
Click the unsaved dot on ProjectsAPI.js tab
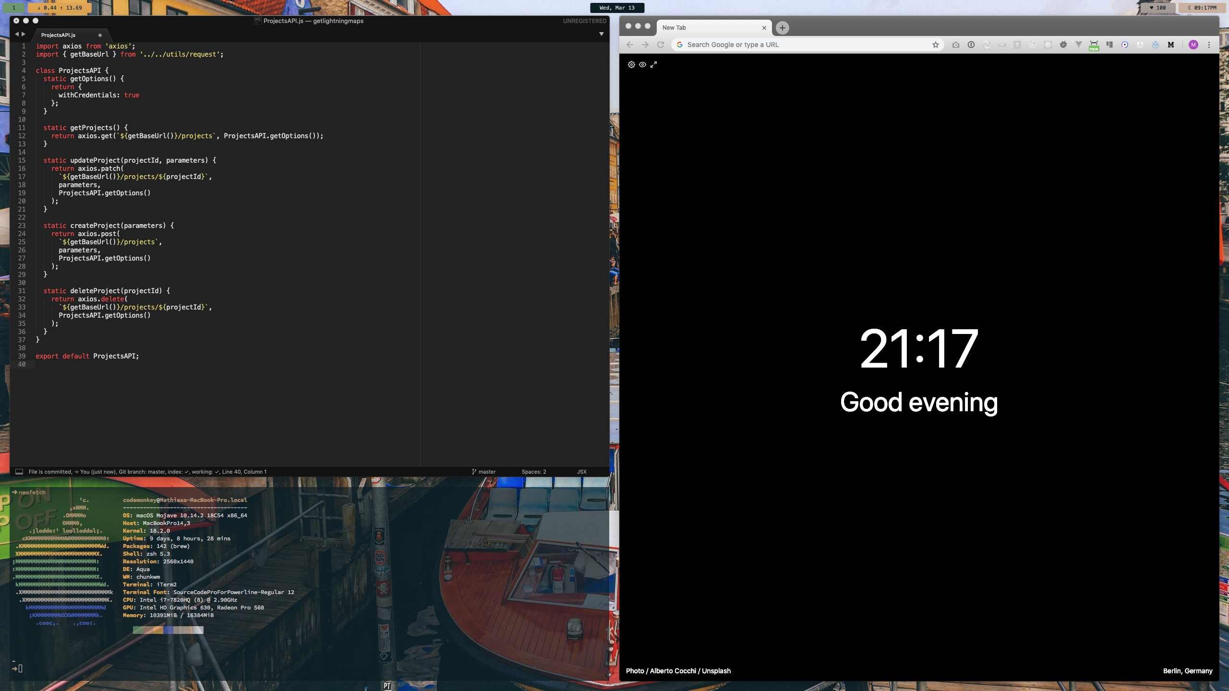click(100, 35)
